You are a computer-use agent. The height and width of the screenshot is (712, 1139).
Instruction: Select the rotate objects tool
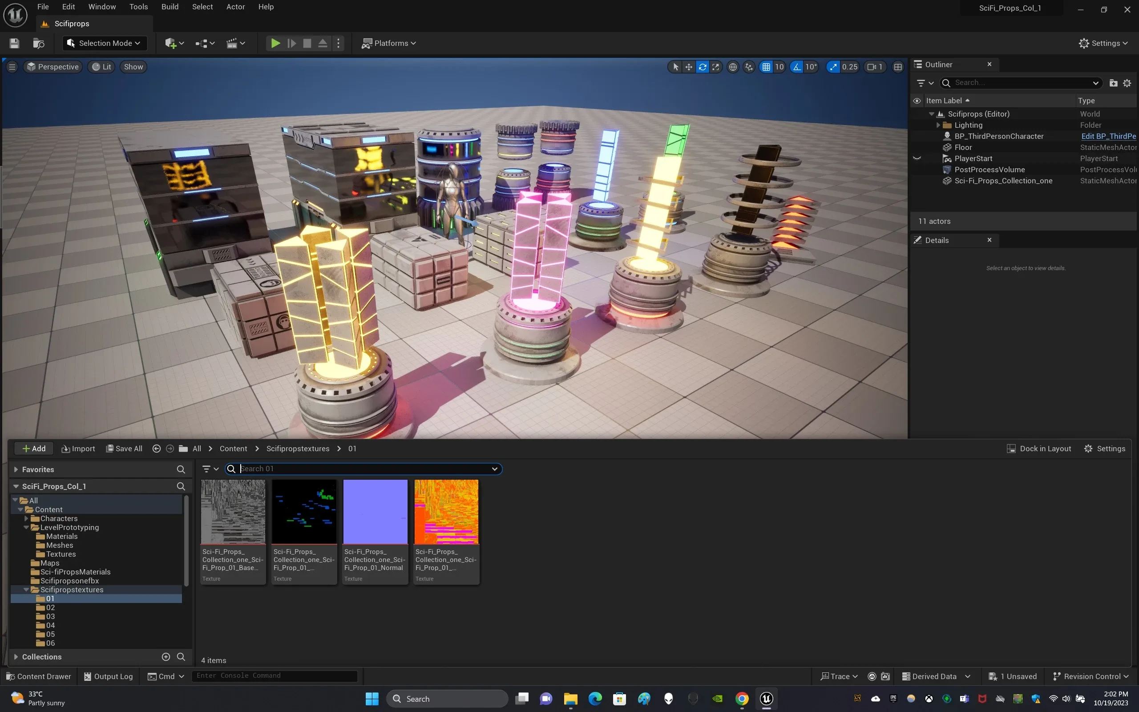(x=702, y=67)
